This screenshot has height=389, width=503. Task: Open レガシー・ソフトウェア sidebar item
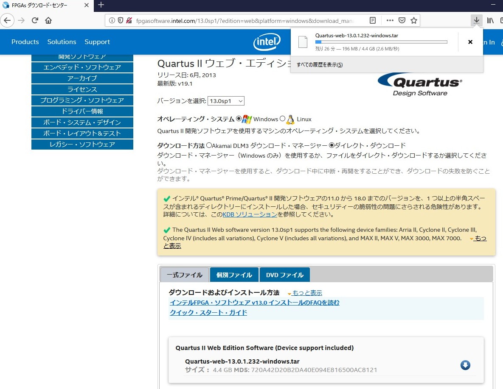point(82,144)
